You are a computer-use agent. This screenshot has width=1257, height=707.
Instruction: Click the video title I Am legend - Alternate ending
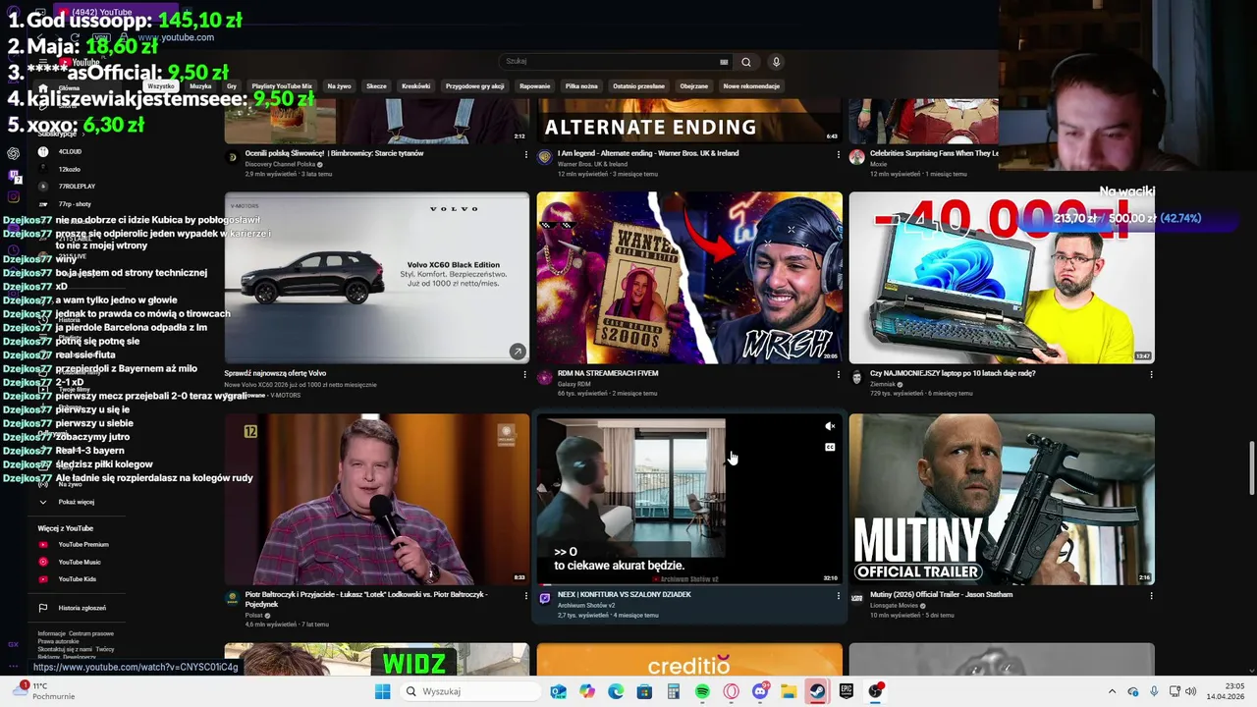pos(648,153)
